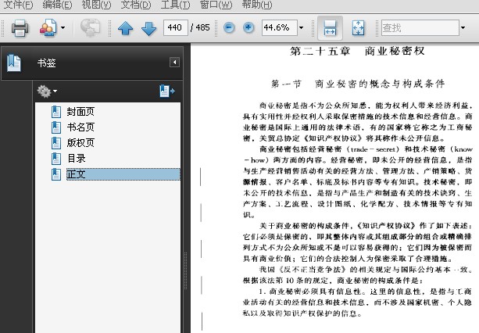Image resolution: width=479 pixels, height=333 pixels.
Task: Click the zoom out minus button
Action: pyautogui.click(x=229, y=28)
